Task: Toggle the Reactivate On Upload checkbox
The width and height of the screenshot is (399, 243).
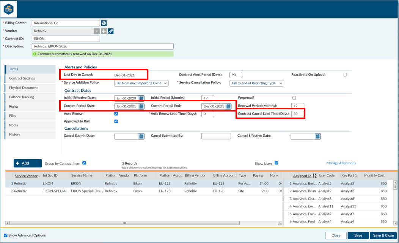Action: [344, 74]
